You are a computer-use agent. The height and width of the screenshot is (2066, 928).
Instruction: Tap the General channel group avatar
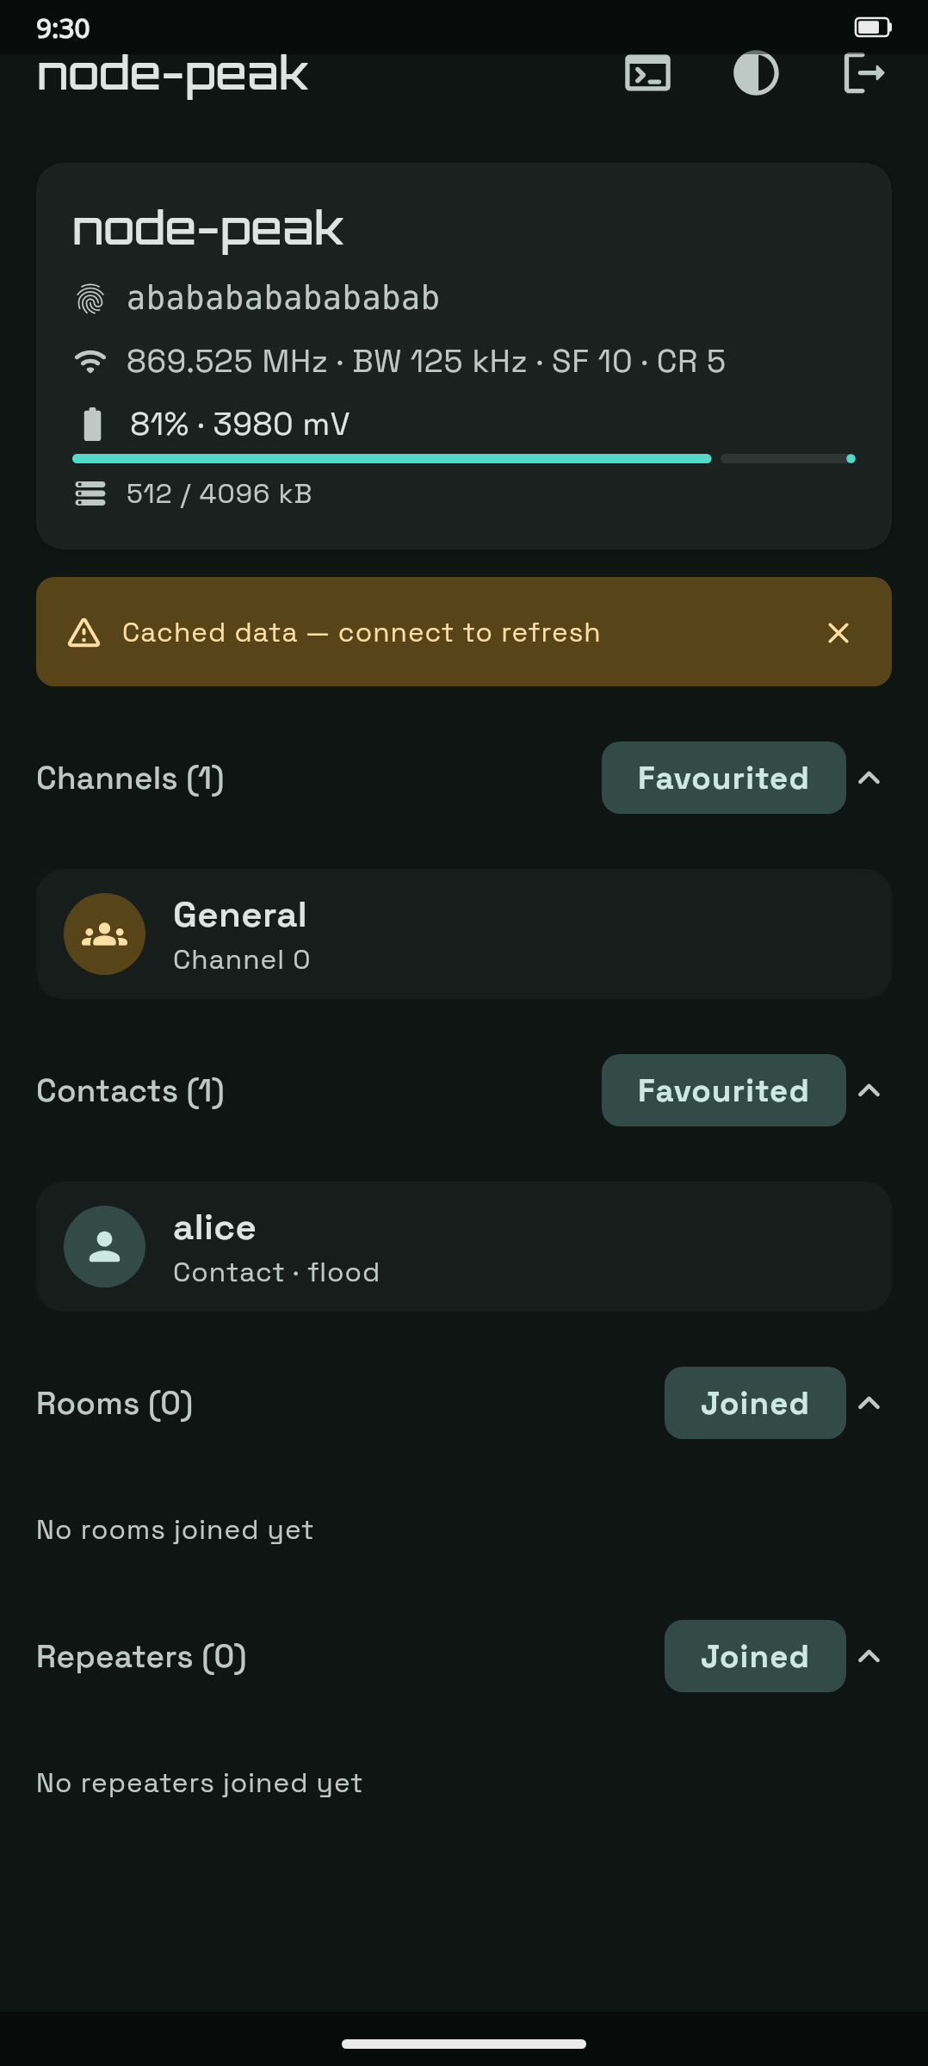[x=104, y=934]
